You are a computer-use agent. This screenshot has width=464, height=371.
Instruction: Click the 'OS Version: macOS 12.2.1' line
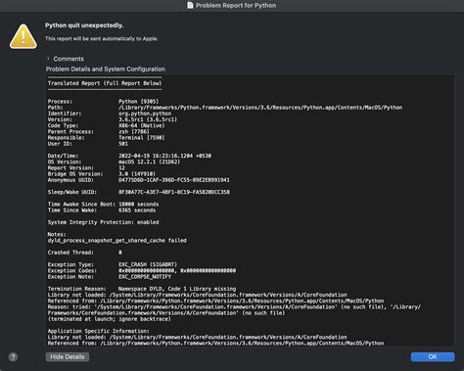(x=114, y=162)
